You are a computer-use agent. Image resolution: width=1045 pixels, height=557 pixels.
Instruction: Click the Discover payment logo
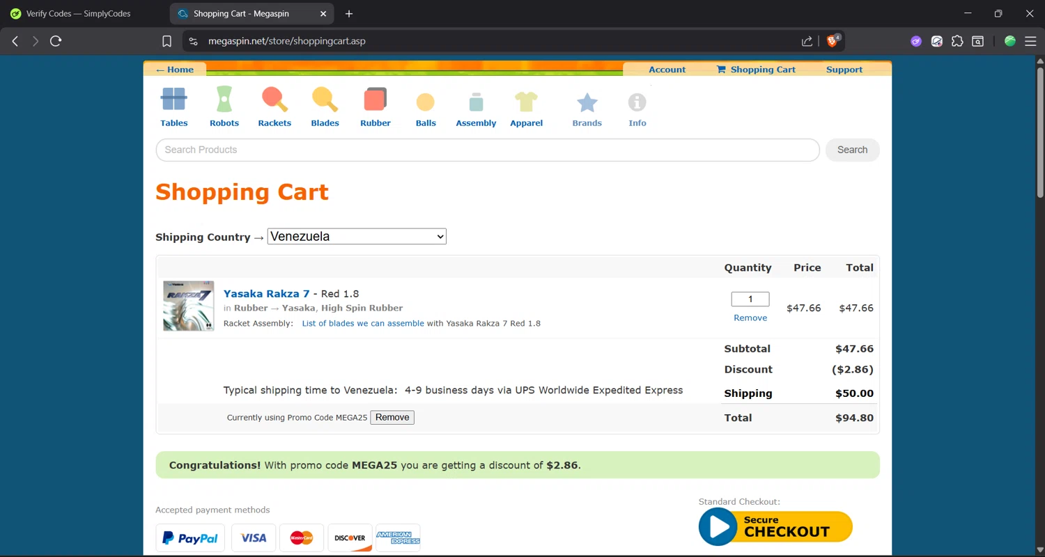tap(350, 538)
